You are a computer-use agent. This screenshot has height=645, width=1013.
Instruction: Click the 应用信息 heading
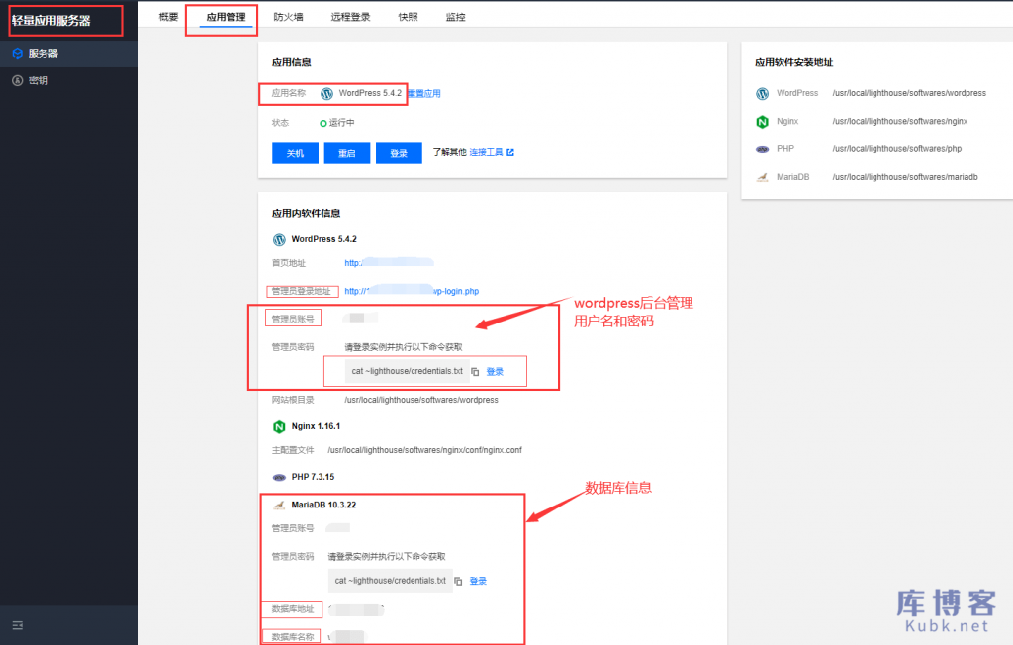pos(292,62)
